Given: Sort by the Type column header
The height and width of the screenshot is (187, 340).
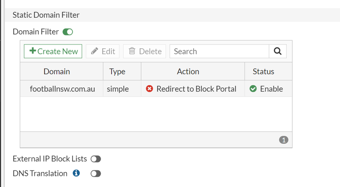Looking at the screenshot, I should 117,71.
